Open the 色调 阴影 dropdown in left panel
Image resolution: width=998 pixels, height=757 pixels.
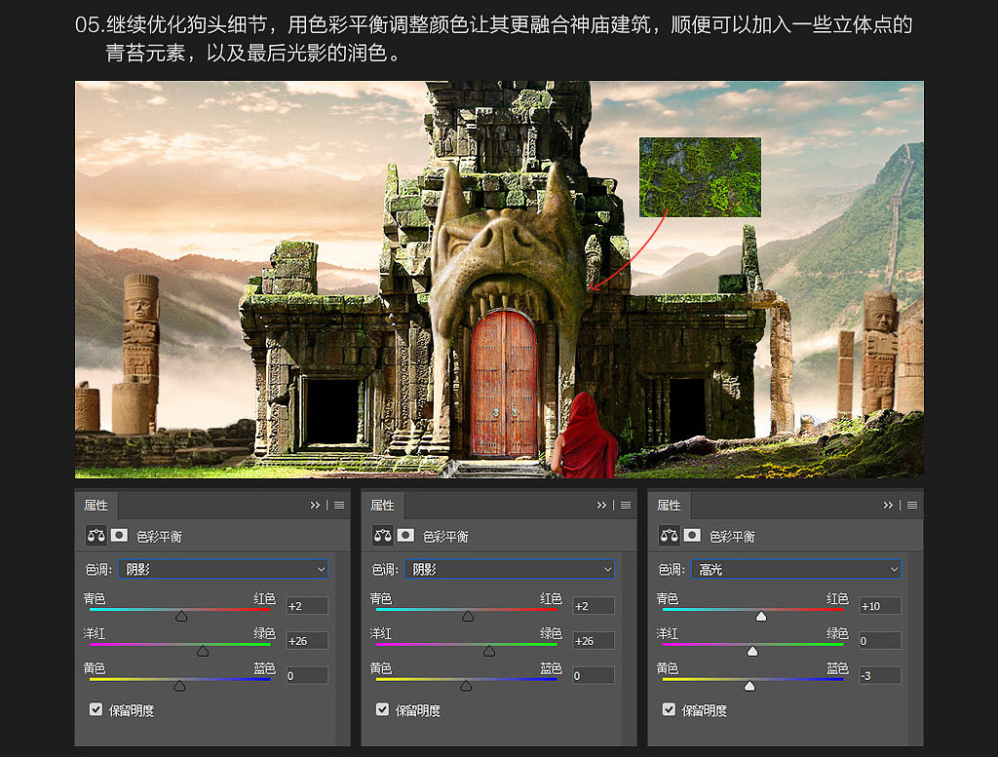pyautogui.click(x=223, y=569)
